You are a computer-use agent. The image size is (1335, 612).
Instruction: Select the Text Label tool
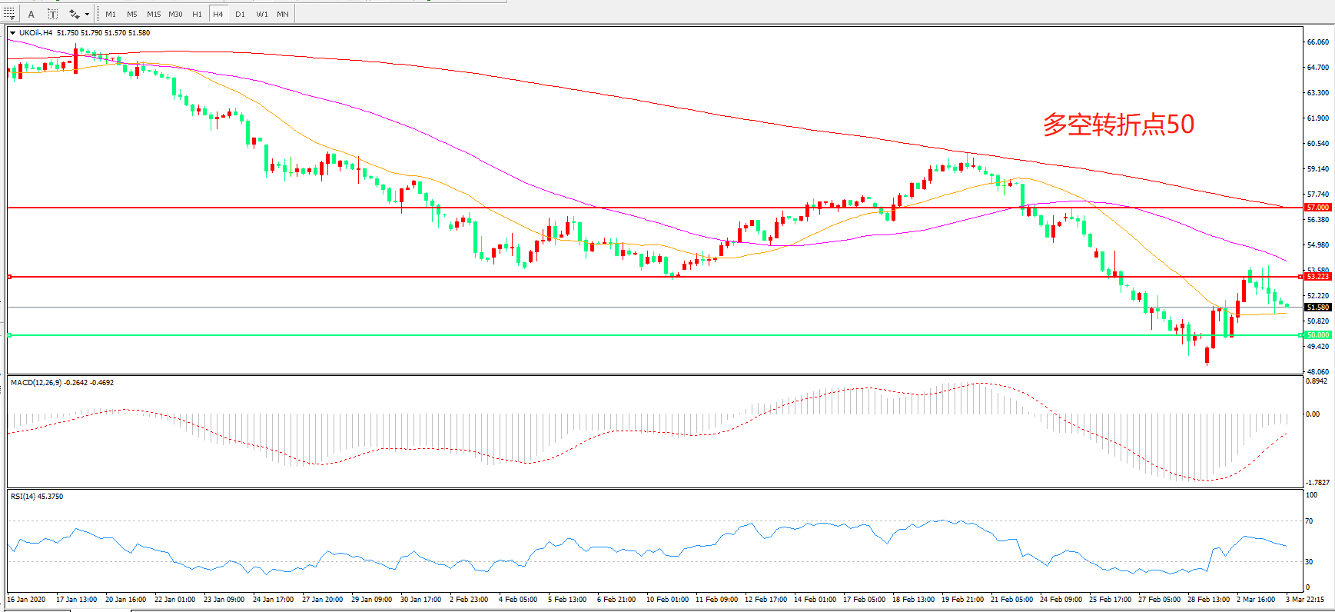[x=52, y=14]
